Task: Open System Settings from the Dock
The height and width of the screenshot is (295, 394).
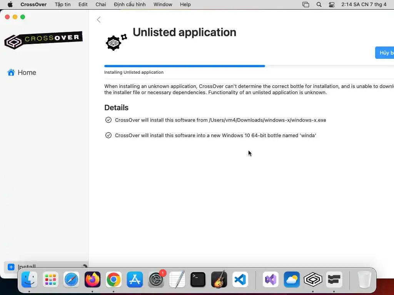Action: click(x=156, y=279)
